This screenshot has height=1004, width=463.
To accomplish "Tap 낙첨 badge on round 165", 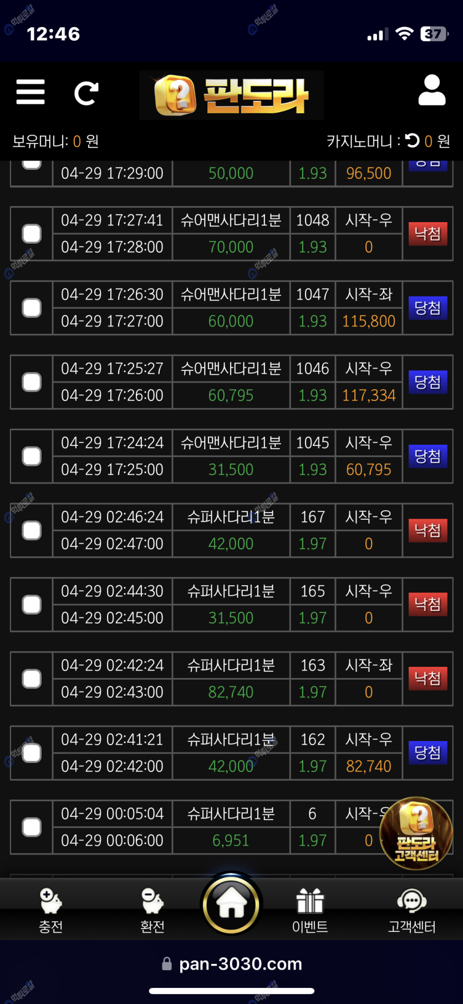I will coord(428,604).
